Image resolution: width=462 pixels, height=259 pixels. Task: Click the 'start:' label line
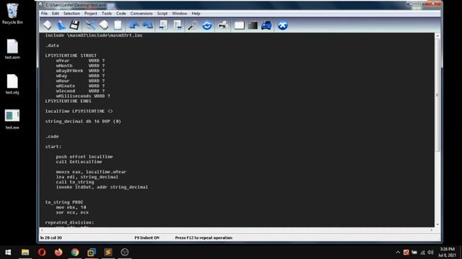tap(53, 147)
